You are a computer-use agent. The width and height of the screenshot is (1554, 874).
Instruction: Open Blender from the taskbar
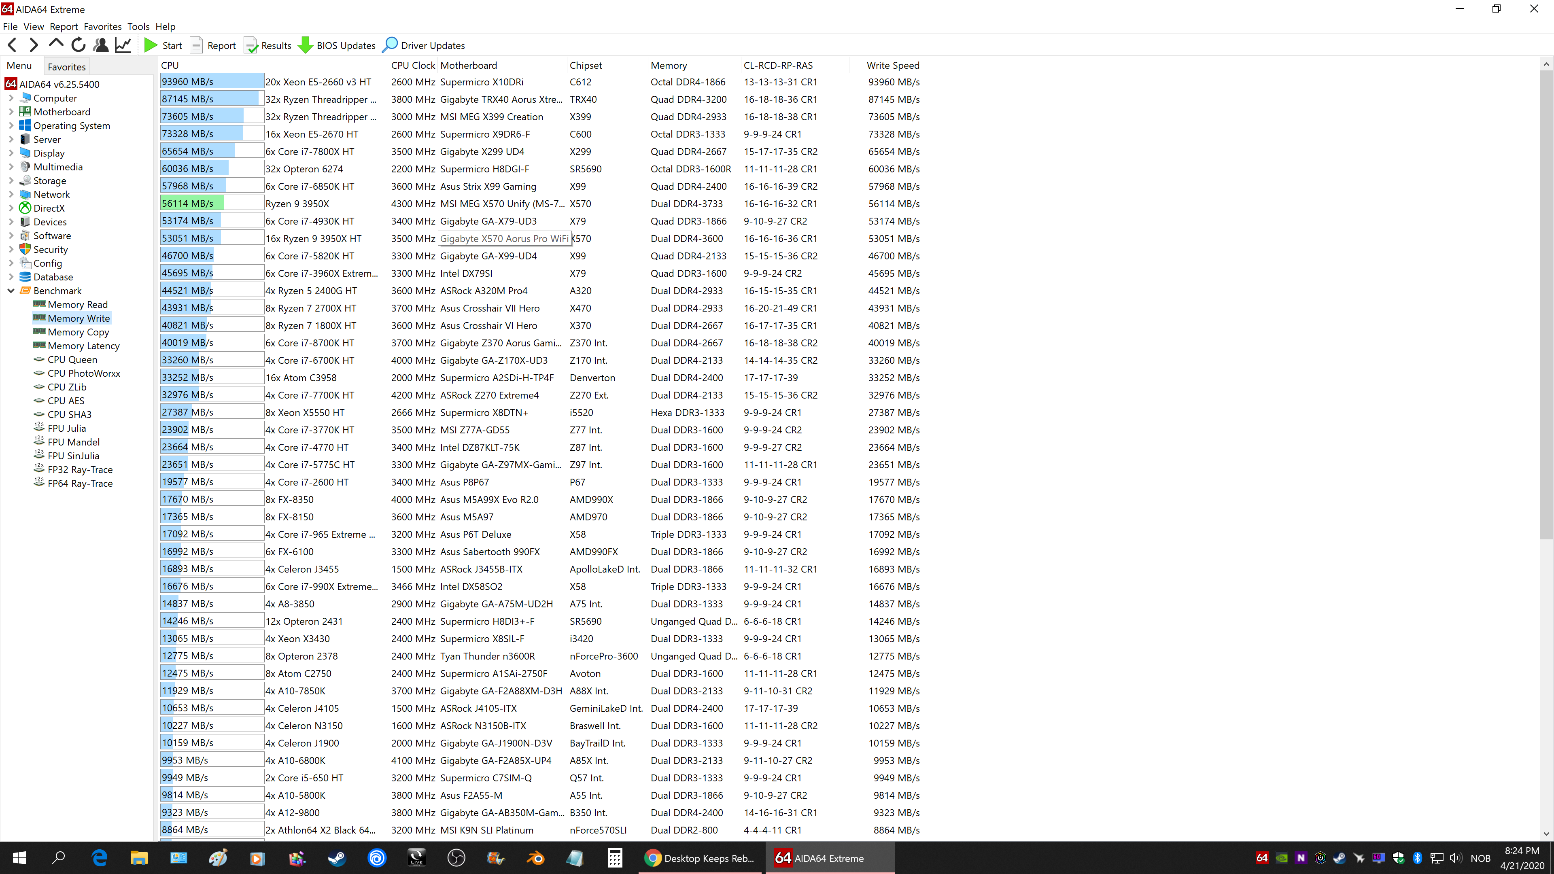point(535,858)
